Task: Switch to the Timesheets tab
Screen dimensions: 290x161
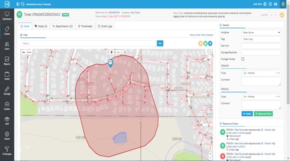Action: (85, 26)
